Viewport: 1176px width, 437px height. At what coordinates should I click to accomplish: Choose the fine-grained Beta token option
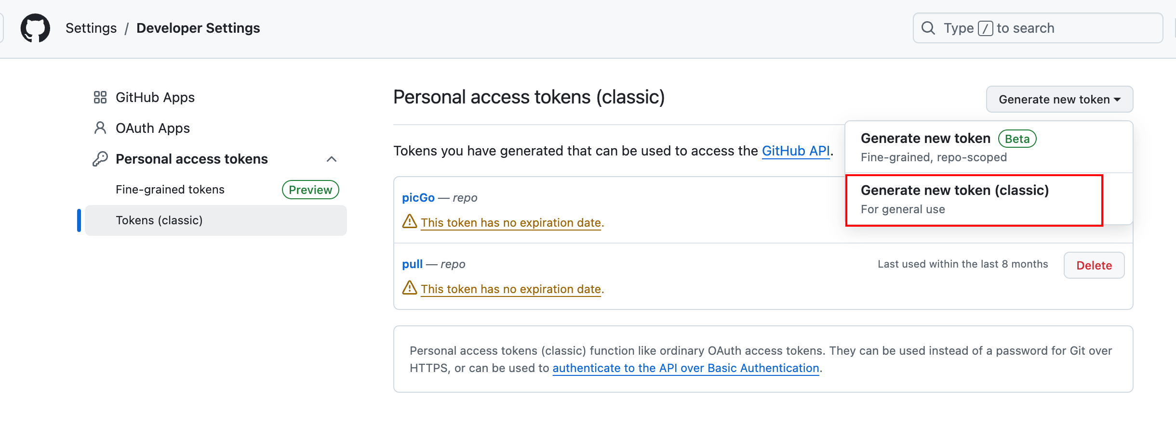pyautogui.click(x=989, y=147)
